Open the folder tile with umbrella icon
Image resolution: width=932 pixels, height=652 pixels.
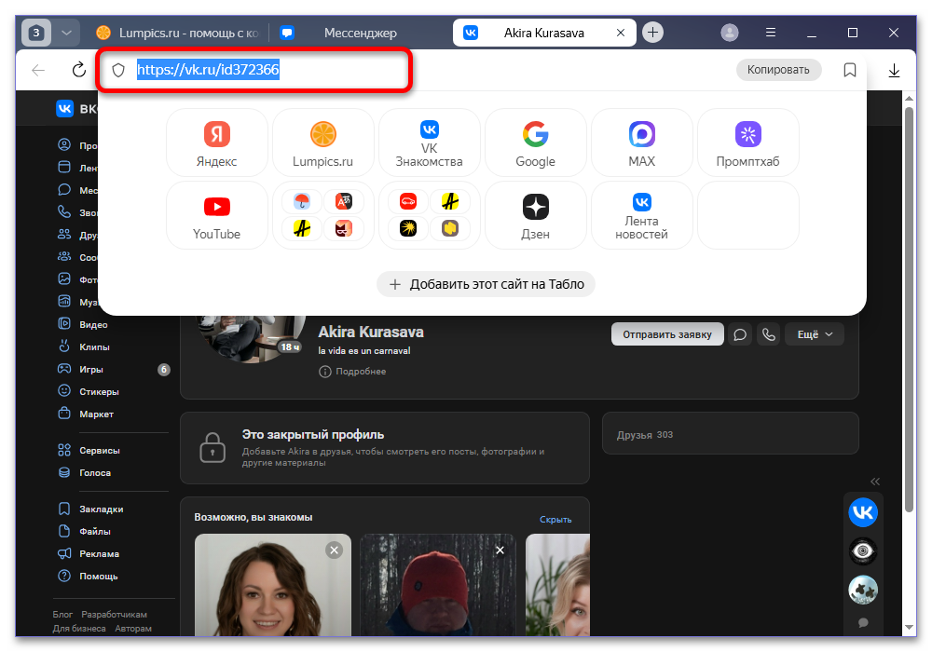322,215
